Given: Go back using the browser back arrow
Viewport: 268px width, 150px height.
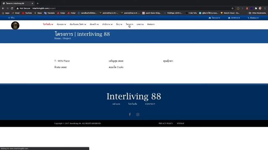Looking at the screenshot, I should tap(3, 8).
